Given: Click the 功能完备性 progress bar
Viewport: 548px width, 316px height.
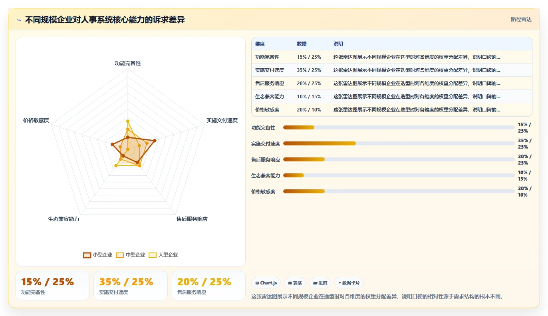Looking at the screenshot, I should pos(399,127).
